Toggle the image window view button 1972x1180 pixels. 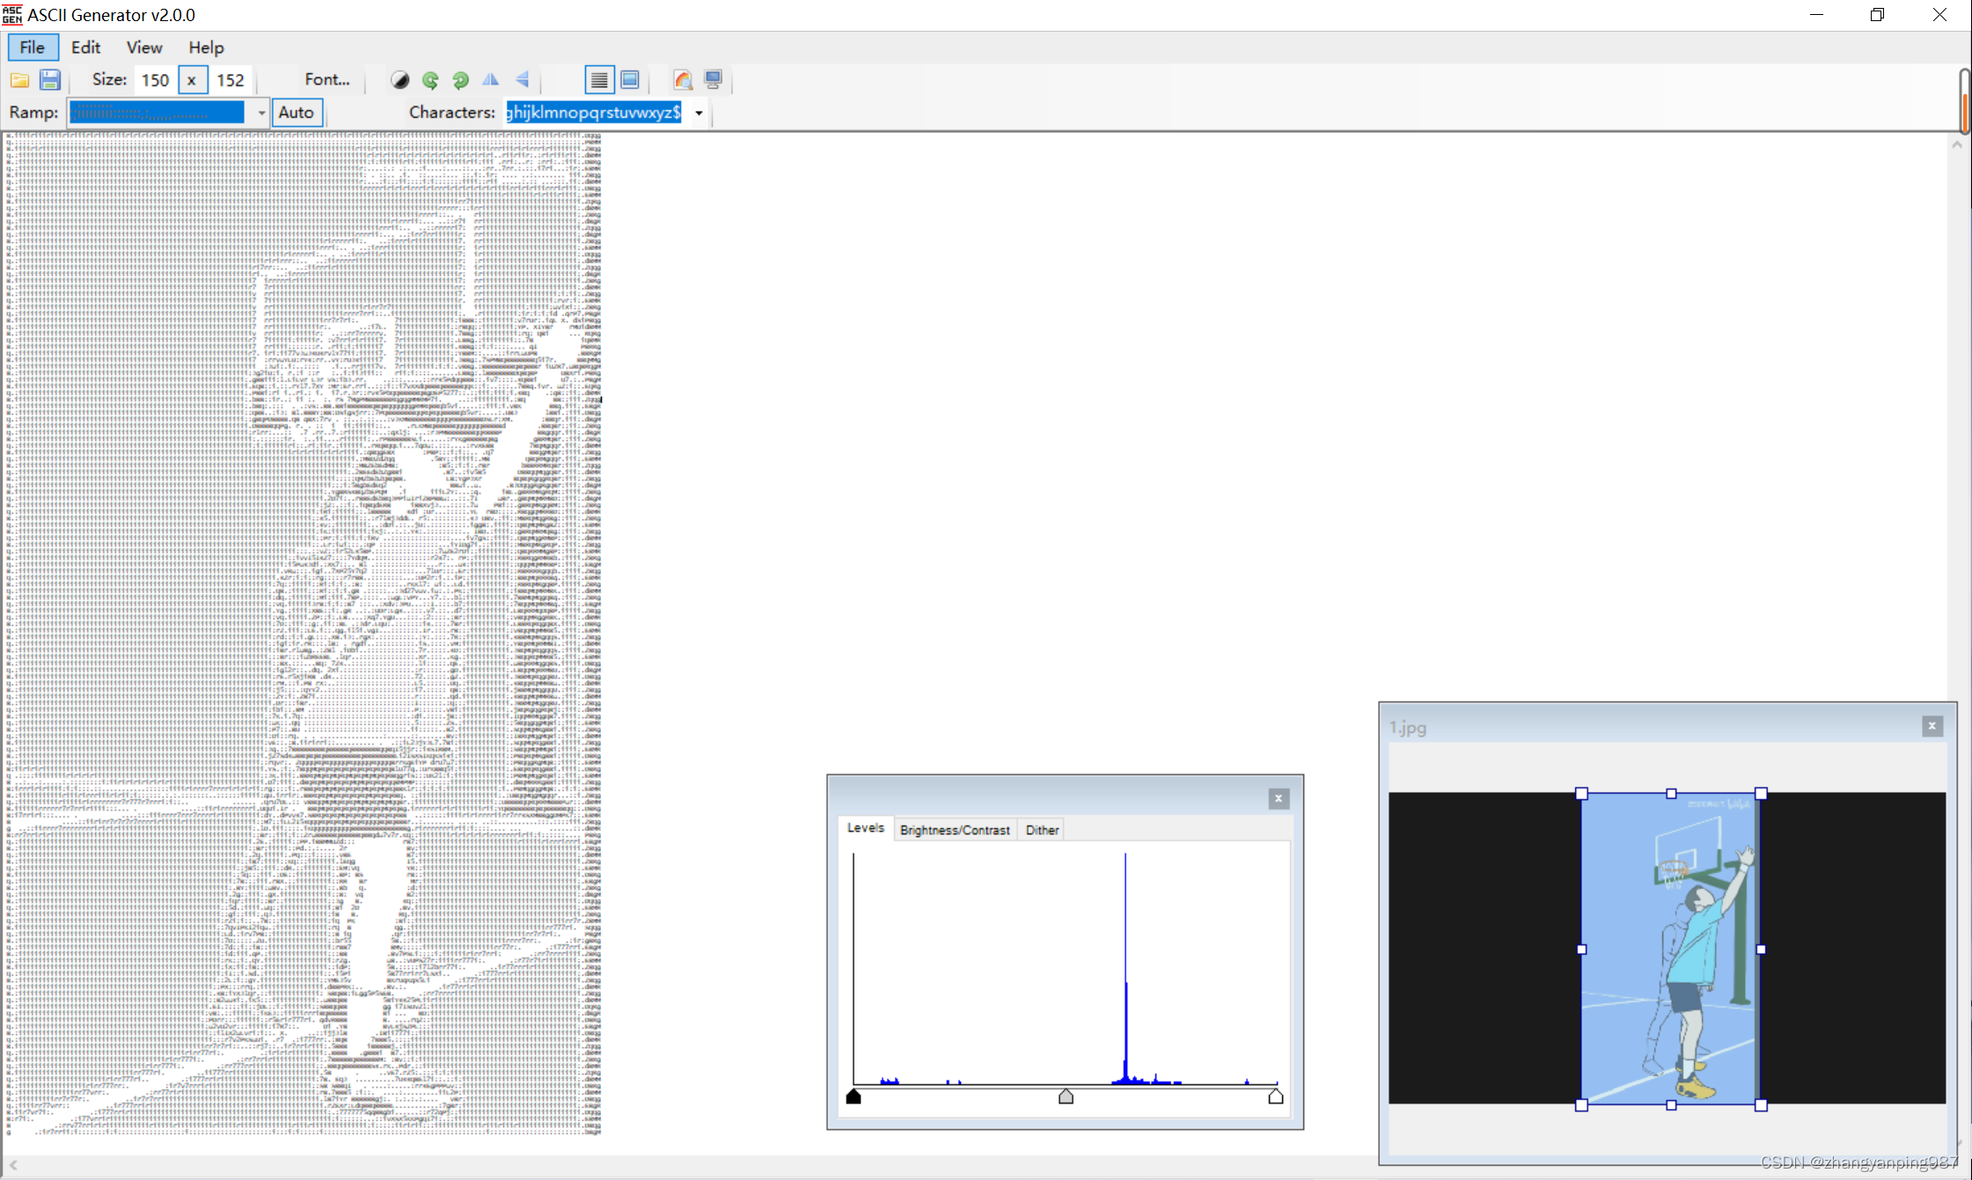pyautogui.click(x=630, y=80)
